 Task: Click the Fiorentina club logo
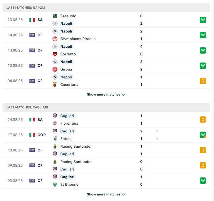pyautogui.click(x=55, y=124)
